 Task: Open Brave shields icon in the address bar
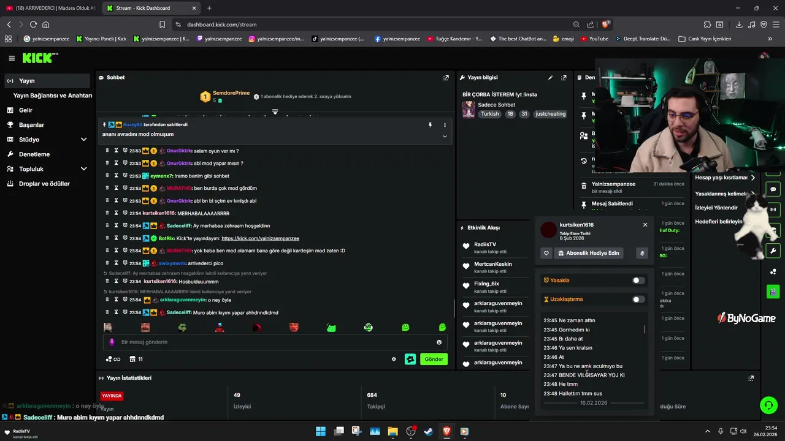tap(605, 24)
